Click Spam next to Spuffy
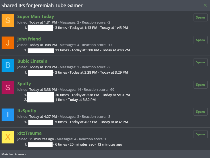This screenshot has height=158, width=210. (200, 85)
